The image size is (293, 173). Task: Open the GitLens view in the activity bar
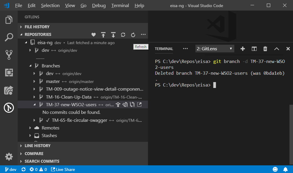(x=9, y=108)
